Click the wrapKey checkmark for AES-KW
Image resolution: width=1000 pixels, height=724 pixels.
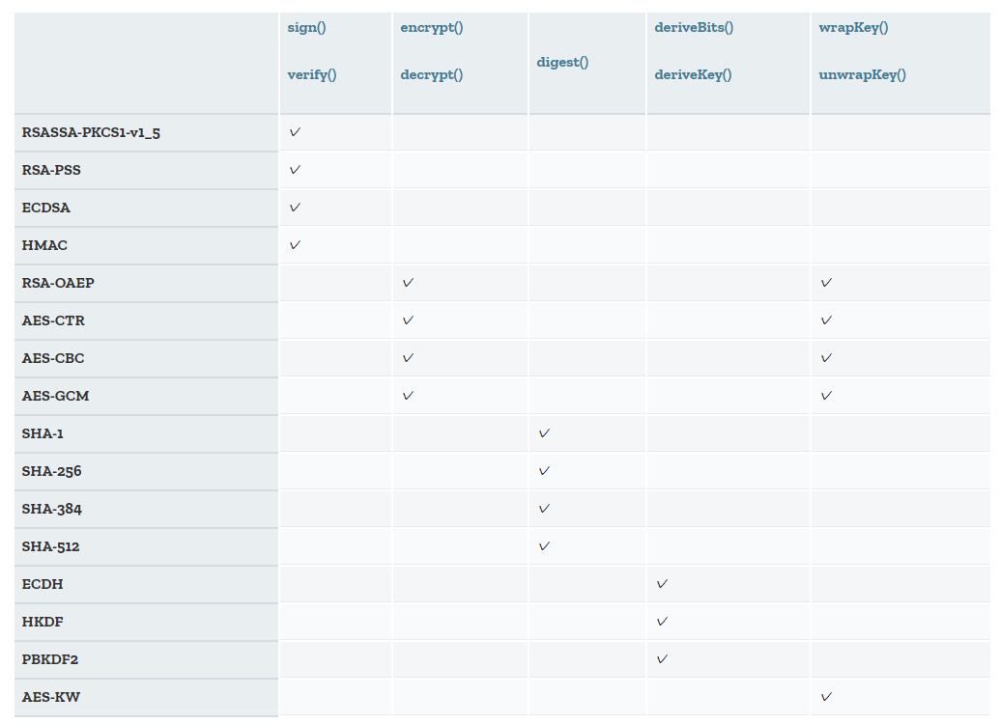pos(826,696)
